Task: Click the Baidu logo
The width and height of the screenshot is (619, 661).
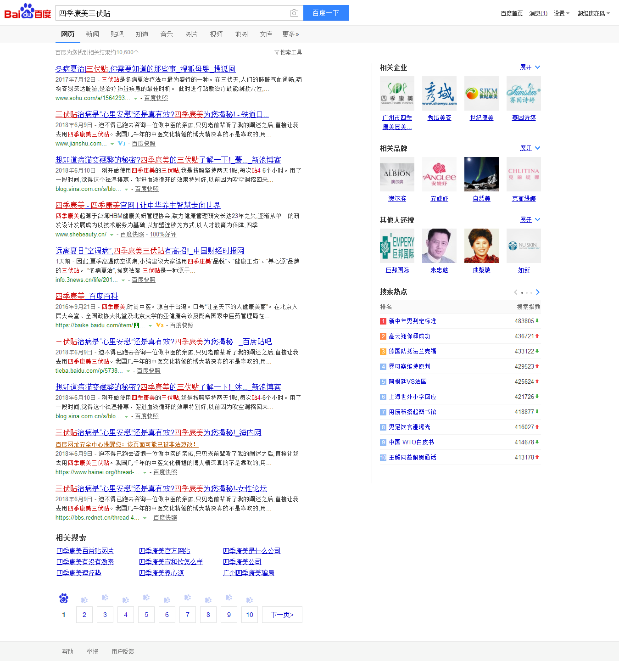Action: [28, 11]
